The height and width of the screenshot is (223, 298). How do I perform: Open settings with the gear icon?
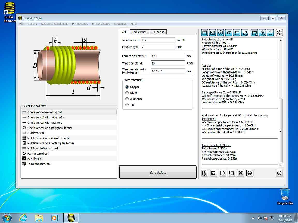(279, 33)
